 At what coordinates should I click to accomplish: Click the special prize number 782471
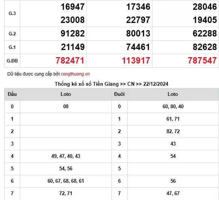(x=70, y=61)
